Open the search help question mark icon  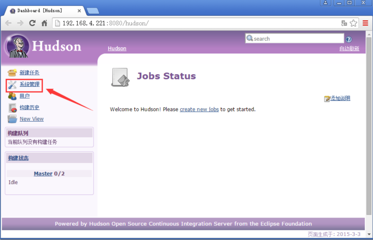coord(349,39)
